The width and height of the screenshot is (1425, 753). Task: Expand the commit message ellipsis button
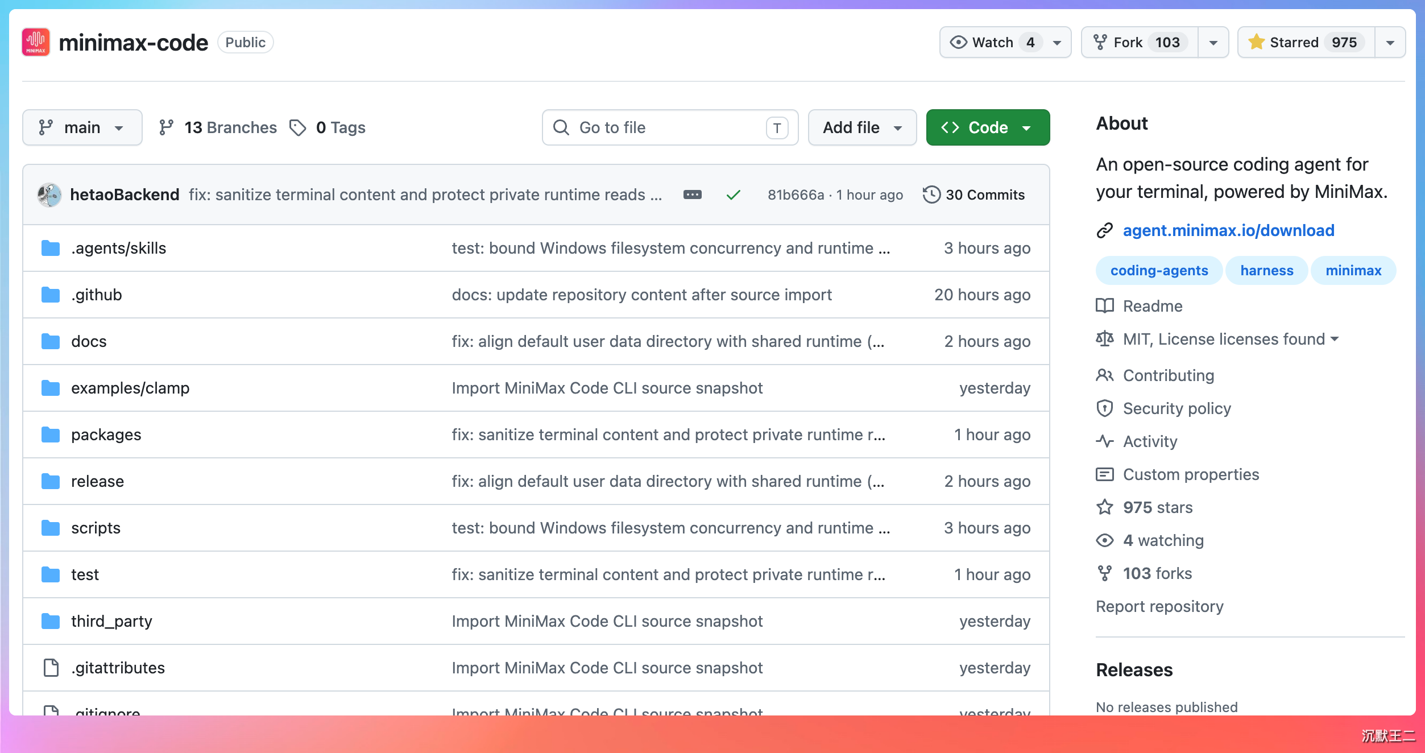tap(692, 195)
